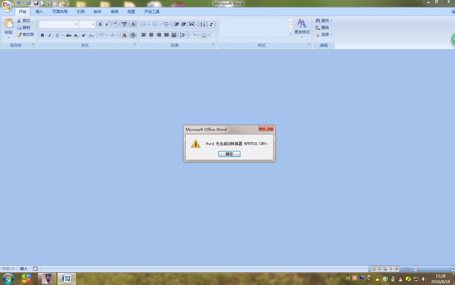Open the 更改样式 change styles menu

(x=302, y=28)
